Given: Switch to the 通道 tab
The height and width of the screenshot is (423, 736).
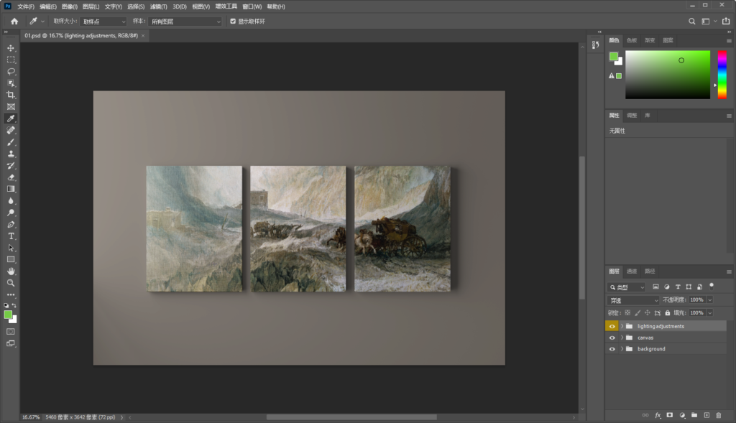Looking at the screenshot, I should pos(632,271).
